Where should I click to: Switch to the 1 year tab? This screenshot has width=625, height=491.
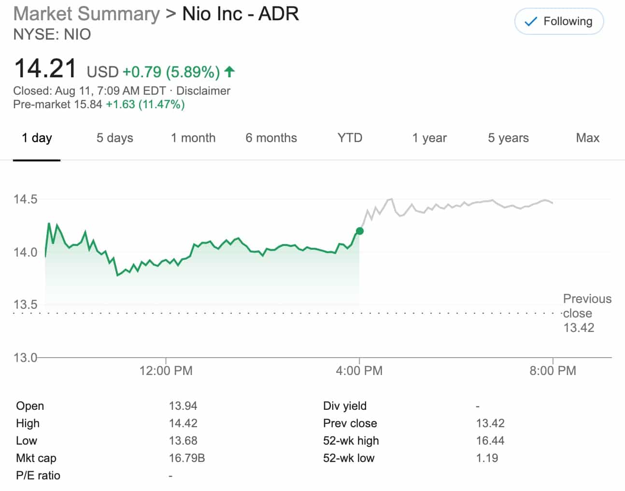(x=429, y=138)
